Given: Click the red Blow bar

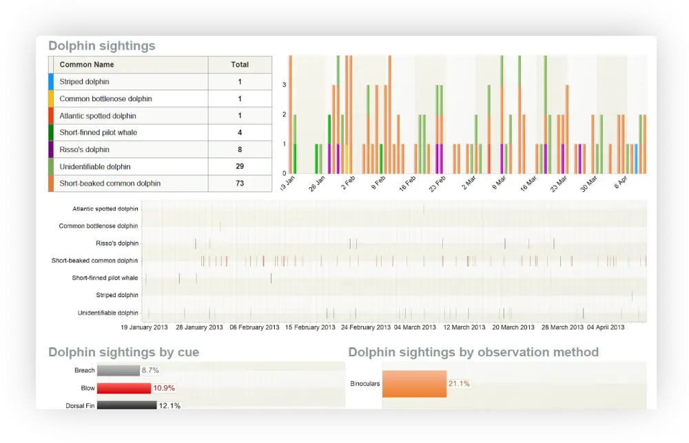Looking at the screenshot, I should point(124,388).
